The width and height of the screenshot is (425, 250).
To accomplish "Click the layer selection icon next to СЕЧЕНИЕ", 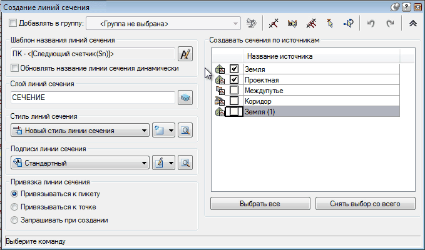I will (185, 97).
